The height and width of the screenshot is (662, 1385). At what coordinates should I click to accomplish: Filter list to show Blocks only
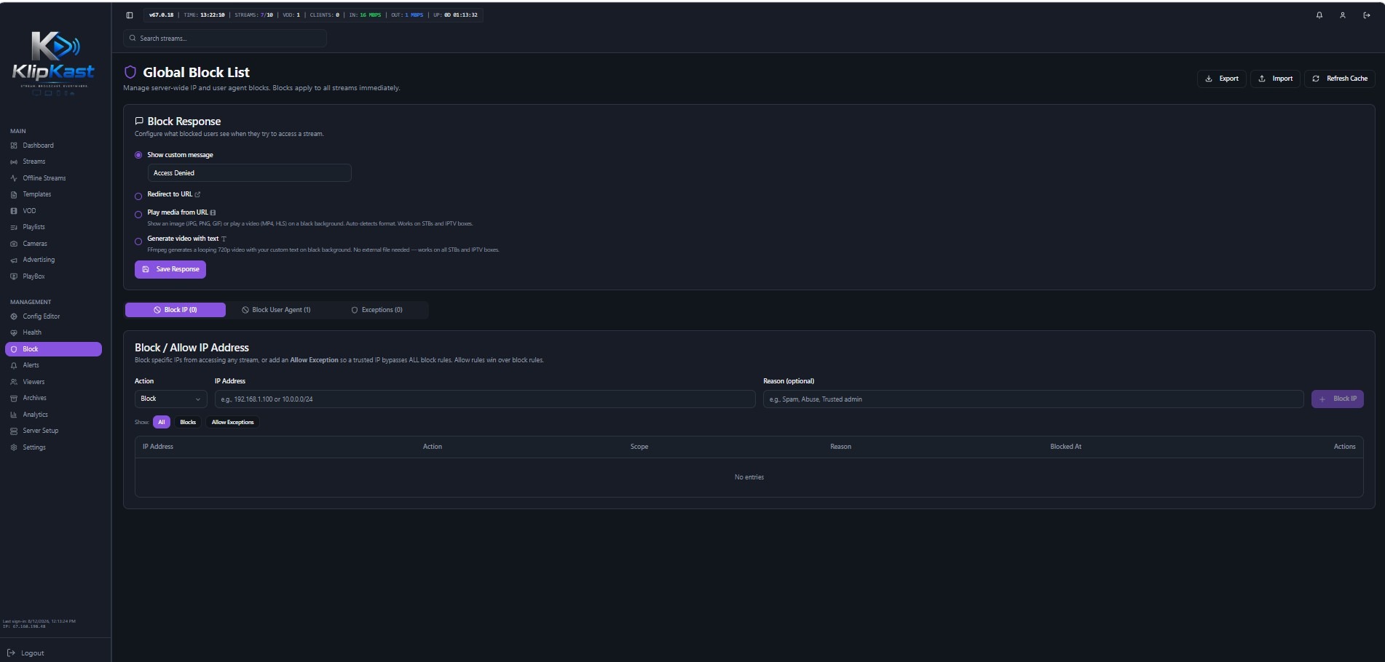coord(188,422)
